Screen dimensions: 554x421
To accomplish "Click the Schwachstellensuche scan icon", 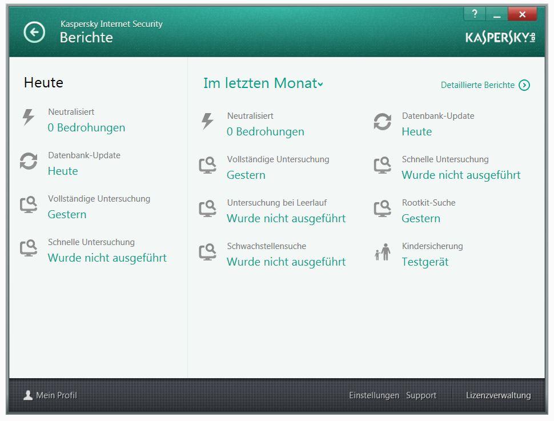I will (207, 252).
